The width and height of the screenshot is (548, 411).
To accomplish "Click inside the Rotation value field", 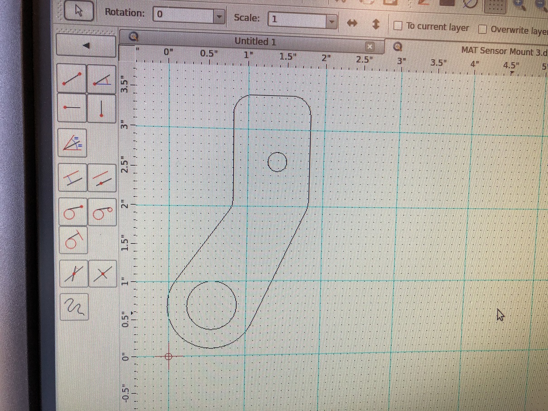I will coord(183,15).
